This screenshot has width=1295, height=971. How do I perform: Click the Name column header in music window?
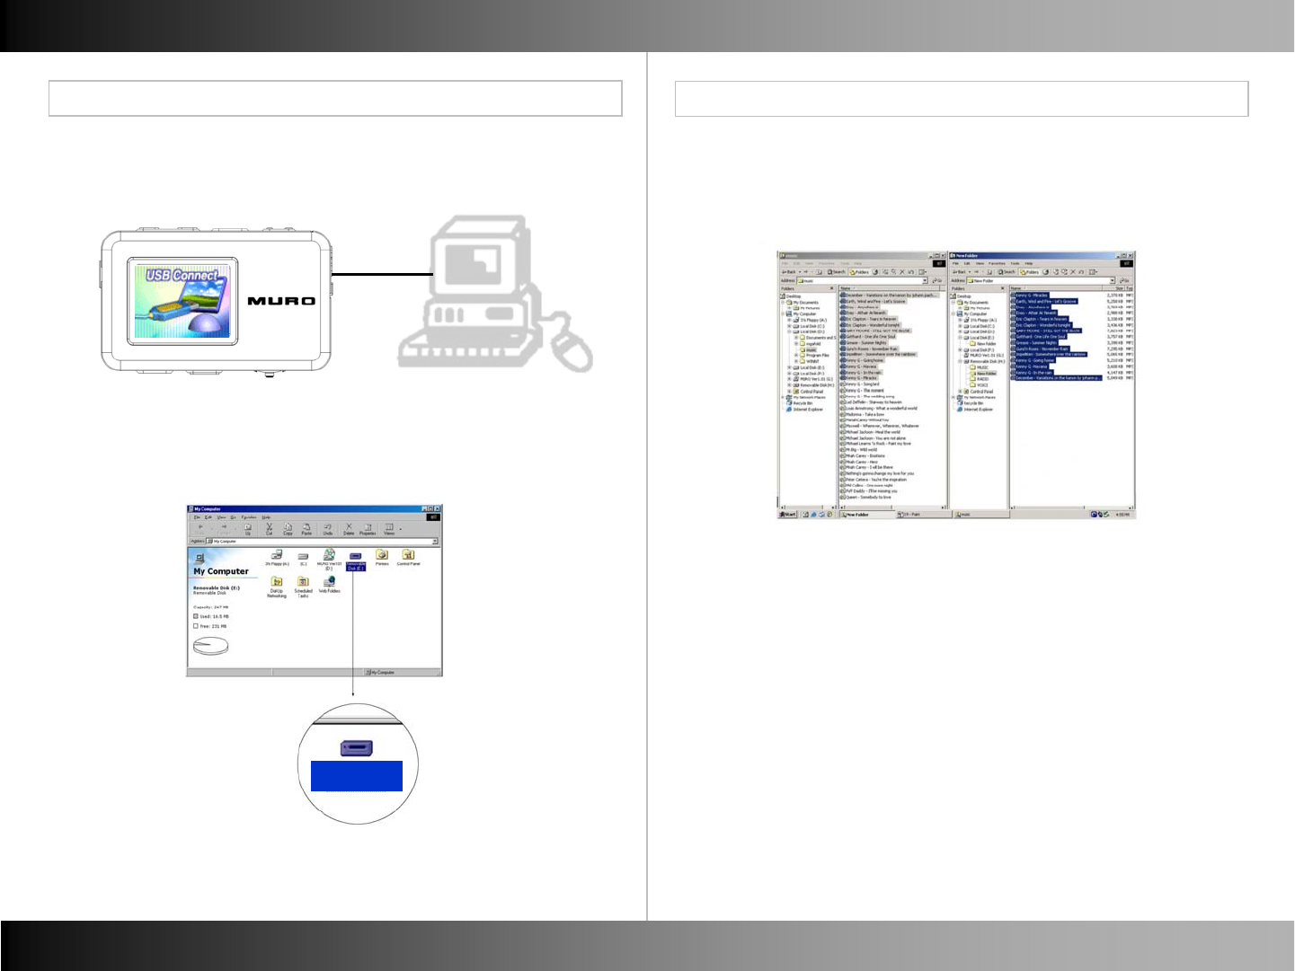tap(889, 288)
